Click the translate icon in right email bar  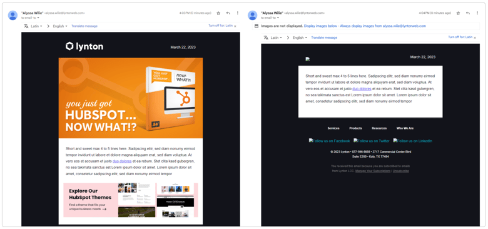(x=266, y=38)
